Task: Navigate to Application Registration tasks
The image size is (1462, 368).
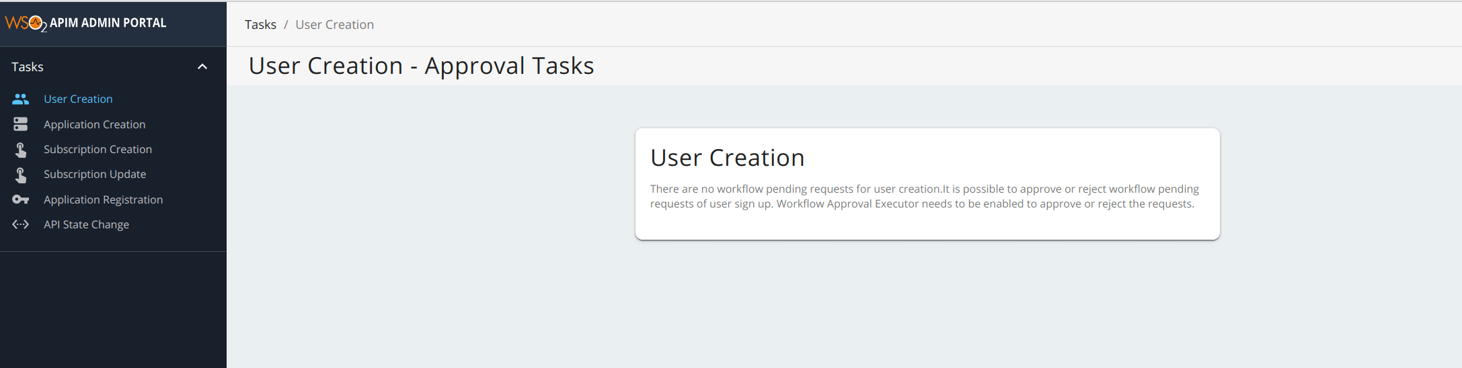Action: pyautogui.click(x=103, y=199)
